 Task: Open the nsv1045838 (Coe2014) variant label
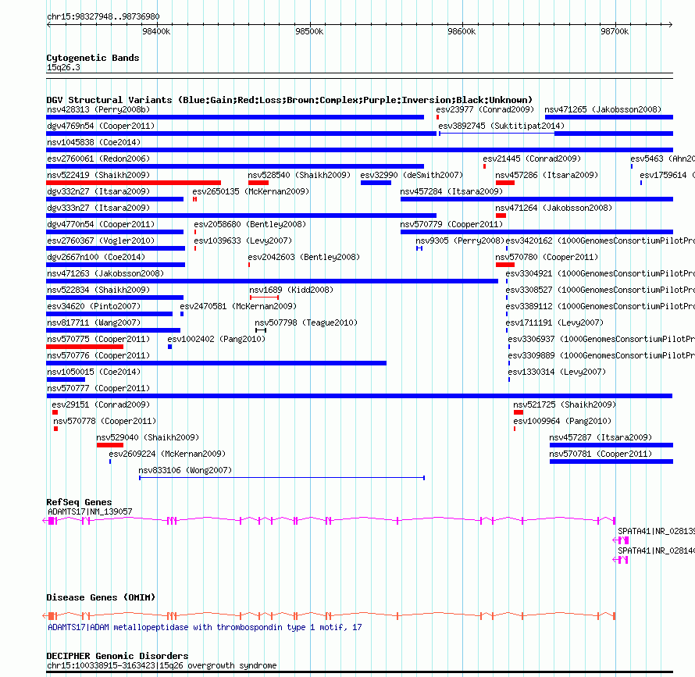pos(94,142)
